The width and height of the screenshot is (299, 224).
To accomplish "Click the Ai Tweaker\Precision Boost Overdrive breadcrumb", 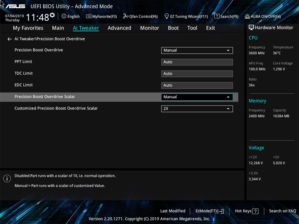I will [49, 39].
